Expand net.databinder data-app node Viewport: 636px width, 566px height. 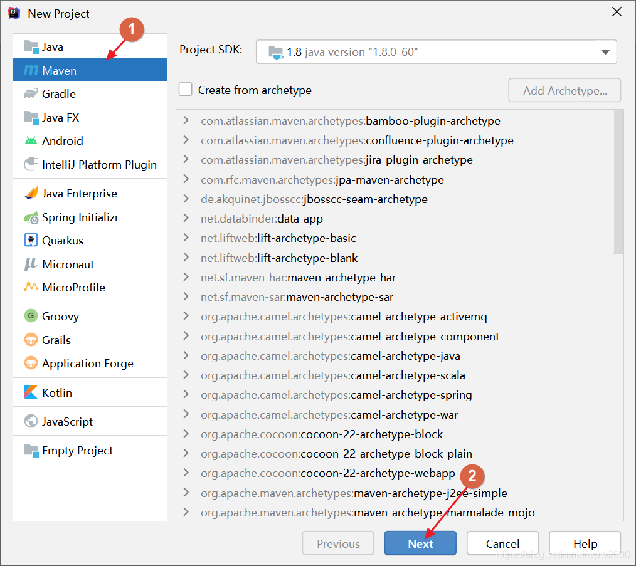tap(186, 218)
